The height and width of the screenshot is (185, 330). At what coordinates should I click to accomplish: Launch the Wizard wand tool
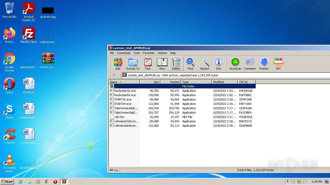pos(204,64)
